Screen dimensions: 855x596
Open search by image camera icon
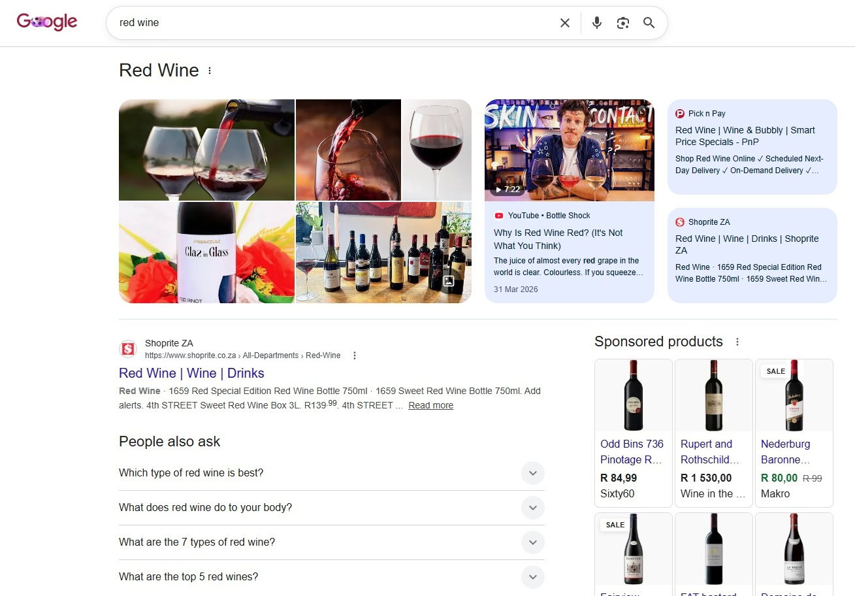click(623, 23)
